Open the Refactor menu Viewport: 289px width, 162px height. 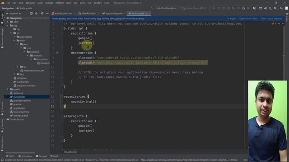point(60,3)
